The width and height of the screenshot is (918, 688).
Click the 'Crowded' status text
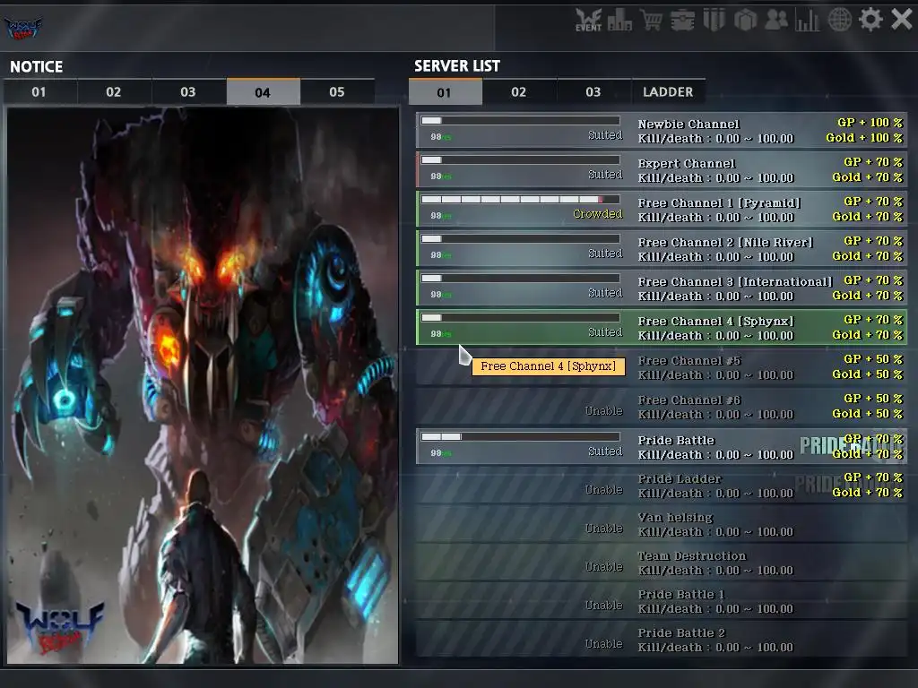[597, 214]
